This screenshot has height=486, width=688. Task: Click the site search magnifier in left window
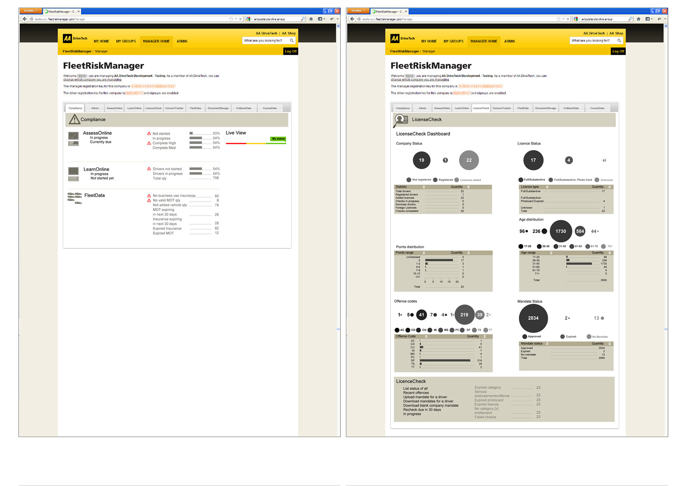pos(292,40)
